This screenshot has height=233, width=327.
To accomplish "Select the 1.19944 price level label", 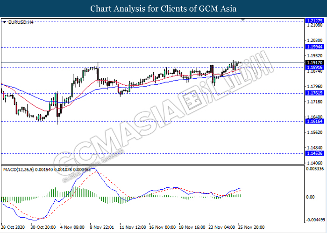I will click(x=315, y=47).
